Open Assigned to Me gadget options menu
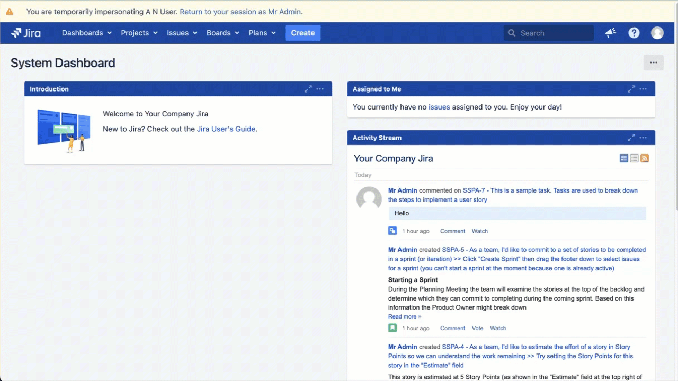This screenshot has width=678, height=381. 643,89
